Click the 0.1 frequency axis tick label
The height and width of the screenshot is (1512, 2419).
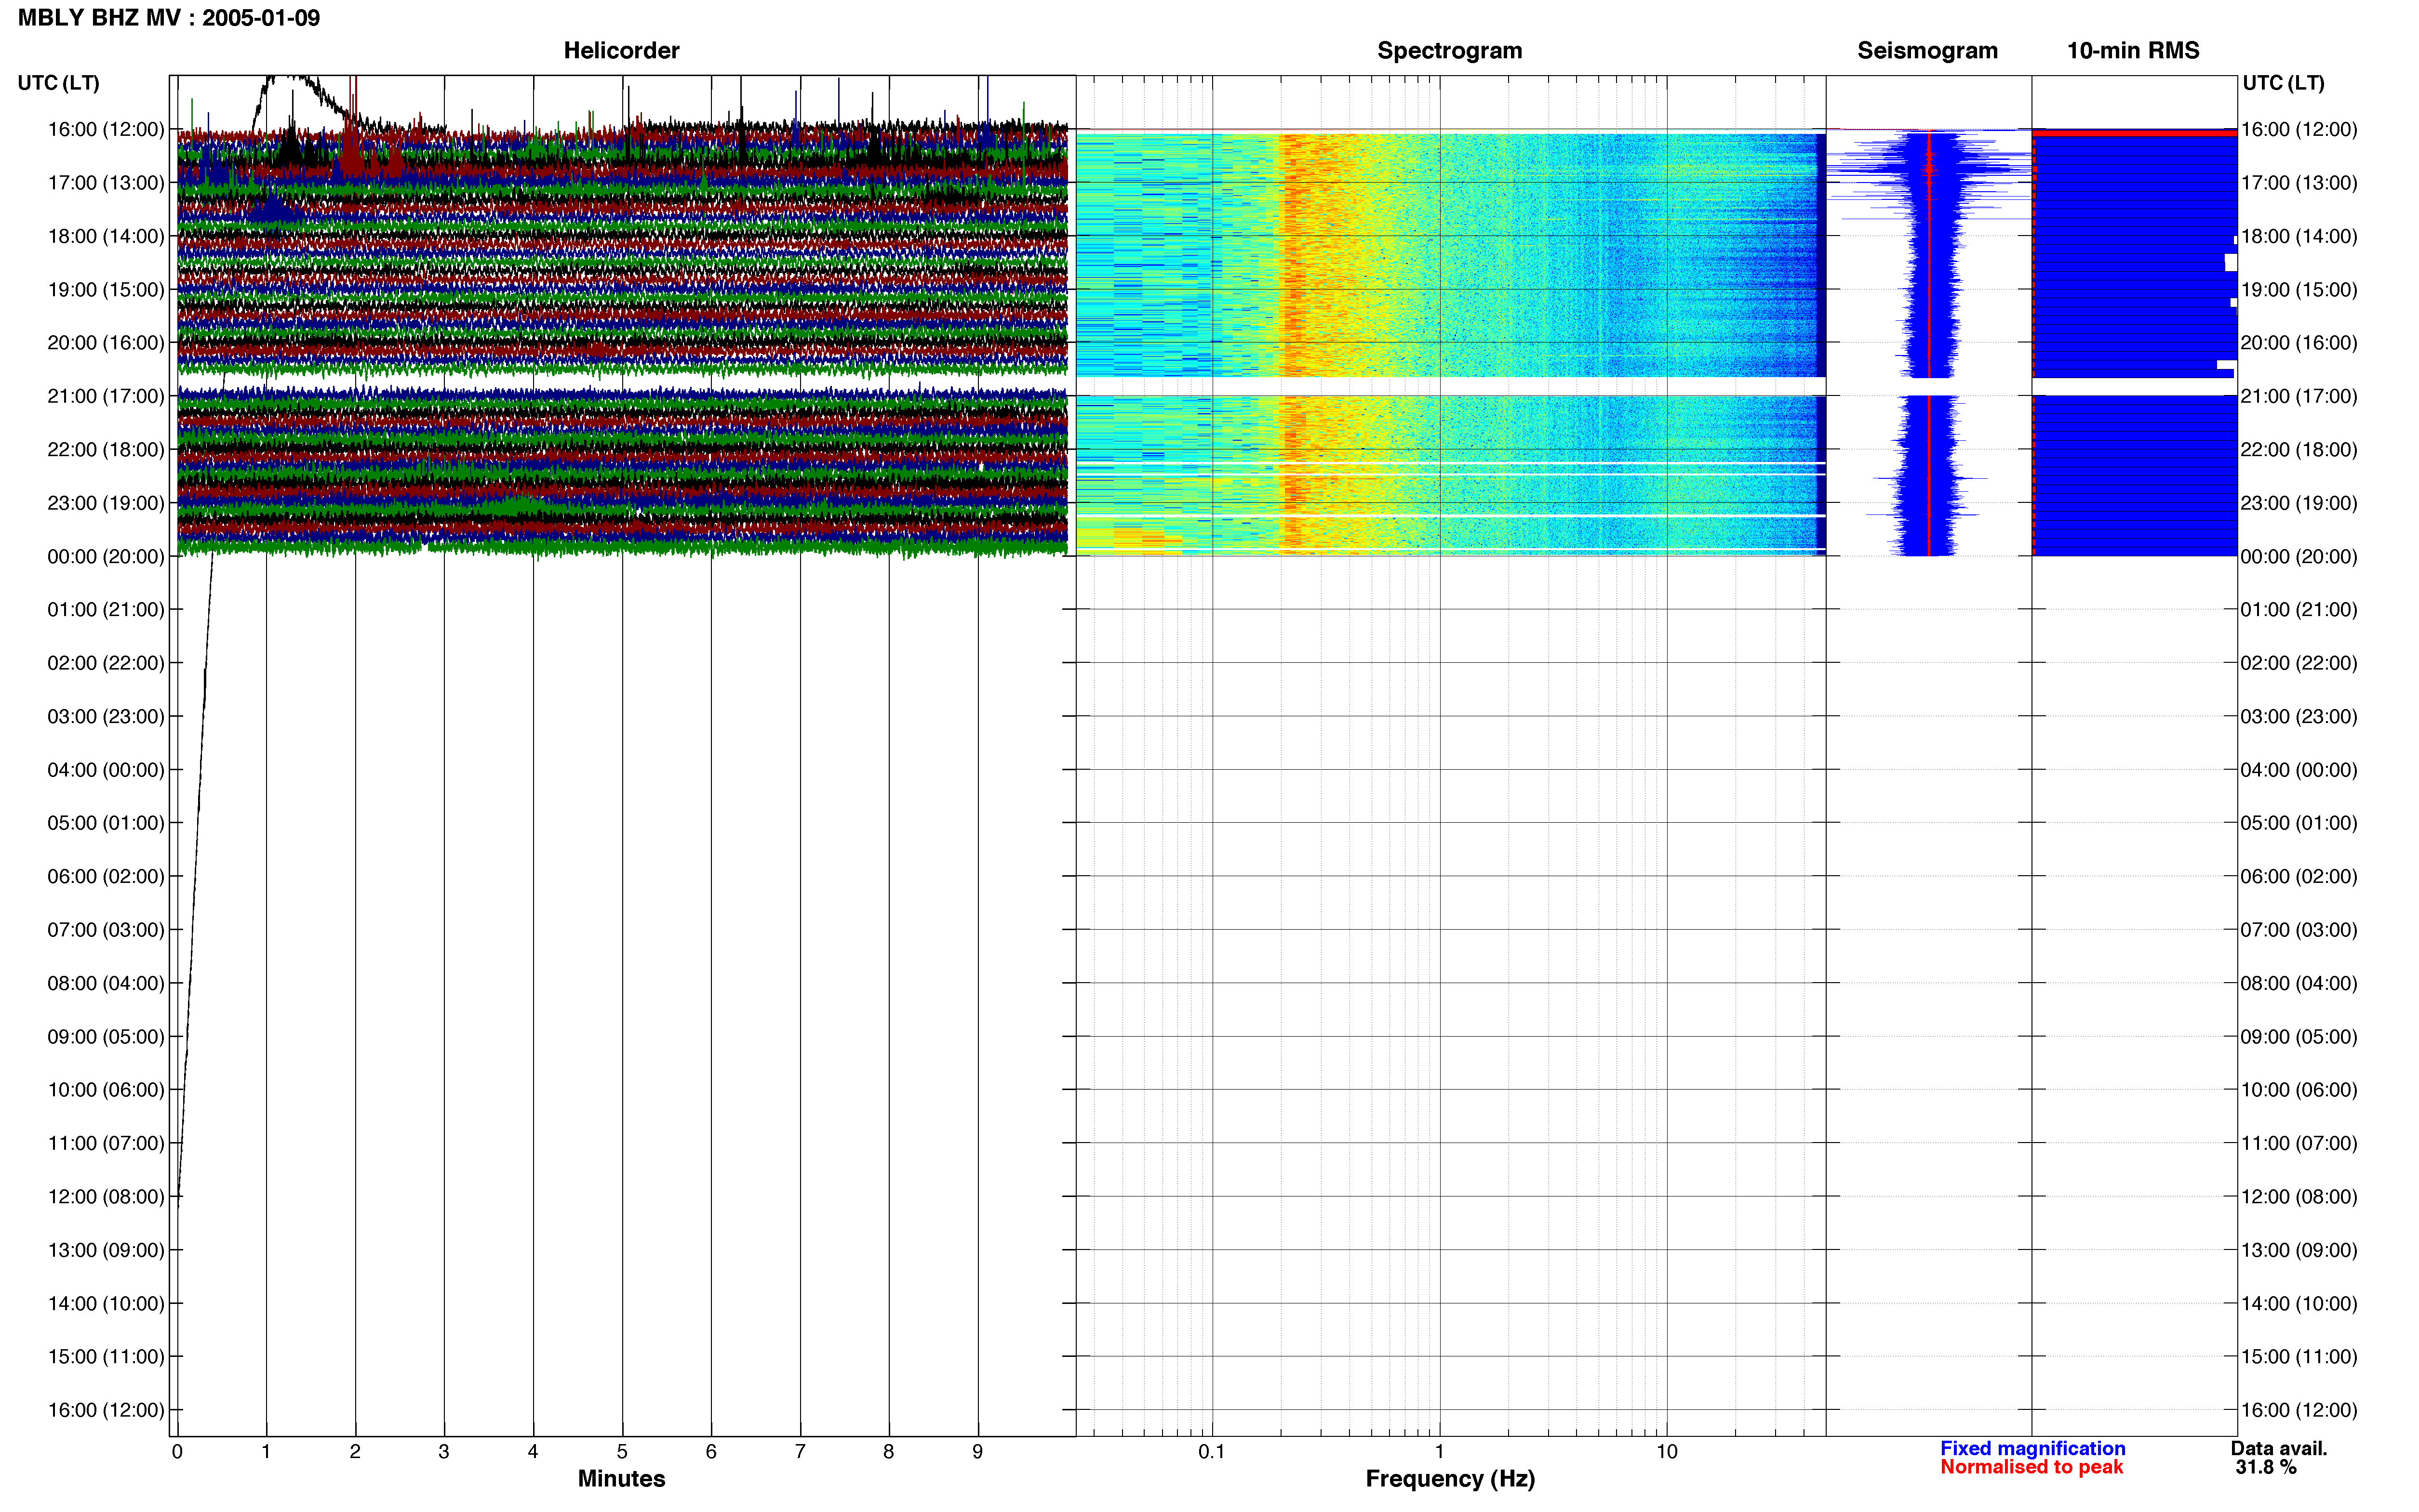coord(1212,1451)
